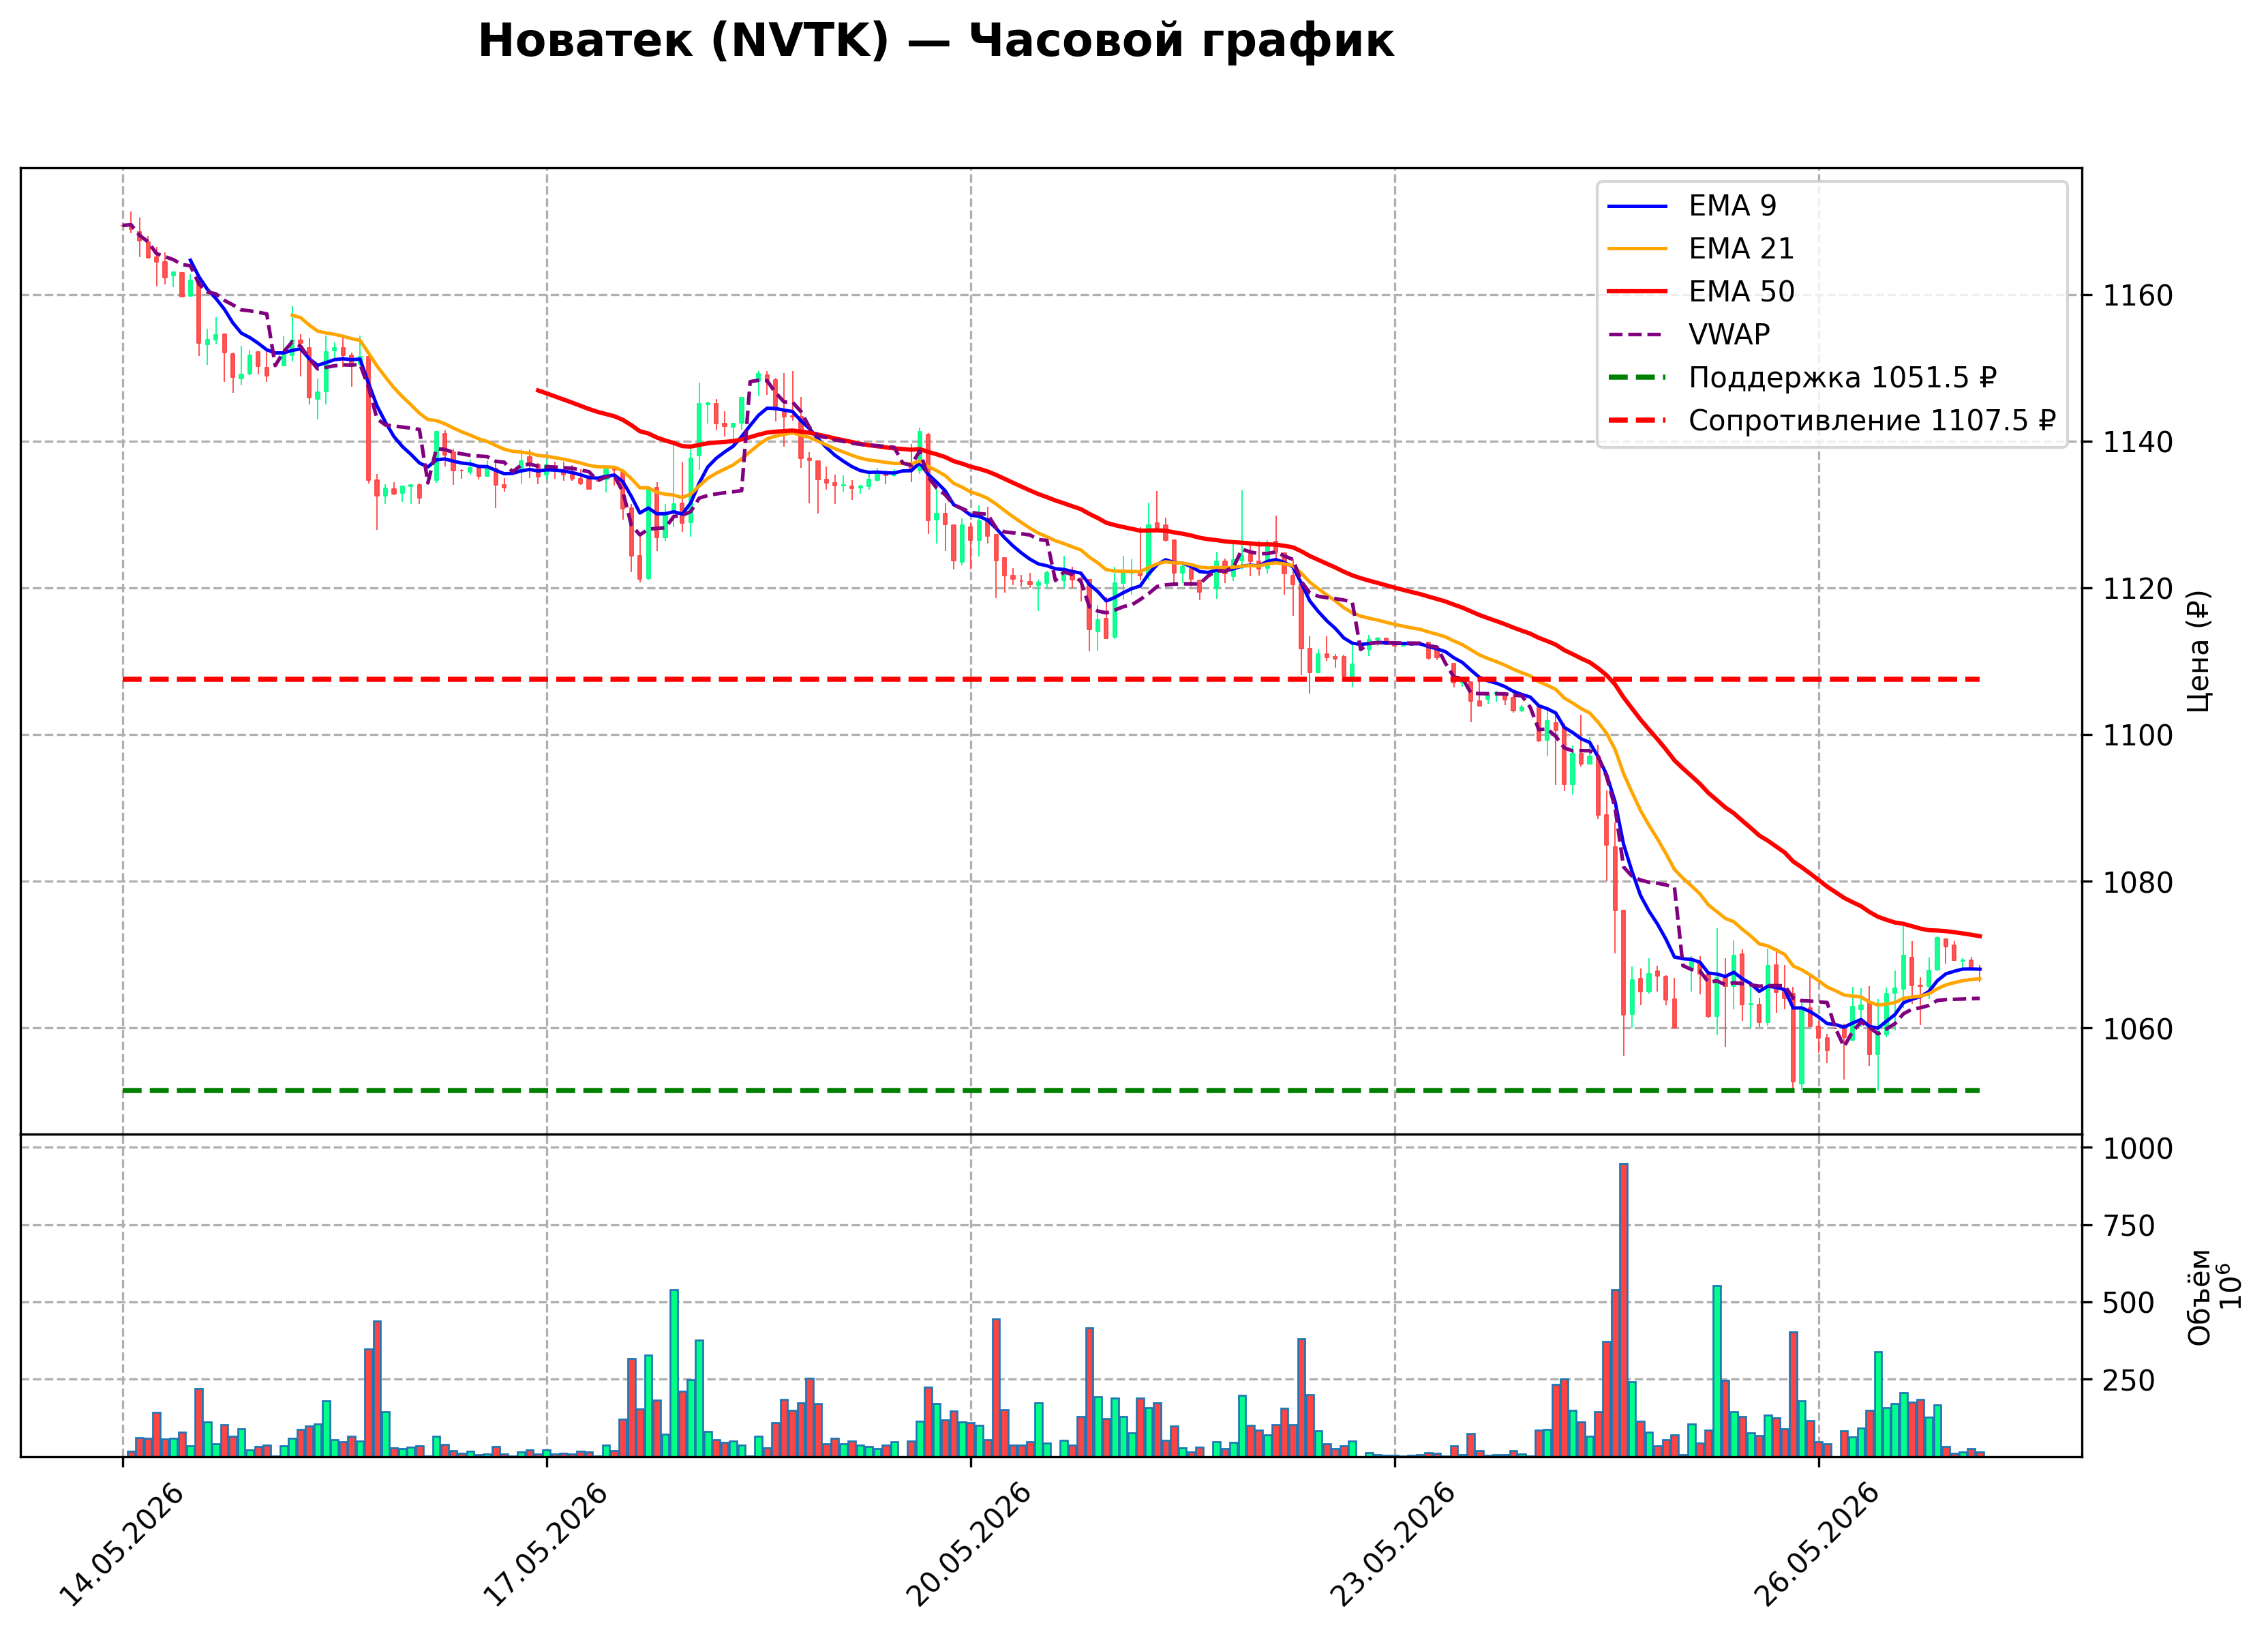Click the 1060 price axis tick label
The height and width of the screenshot is (1632, 2268).
point(2137,1030)
